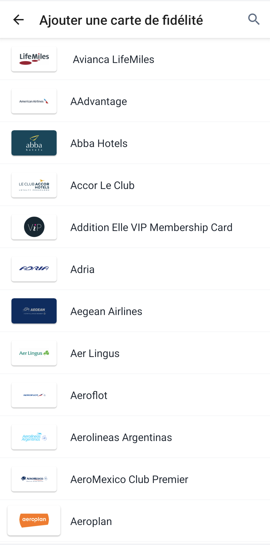Tap the orange Aeroplan logo
The image size is (270, 545).
34,520
